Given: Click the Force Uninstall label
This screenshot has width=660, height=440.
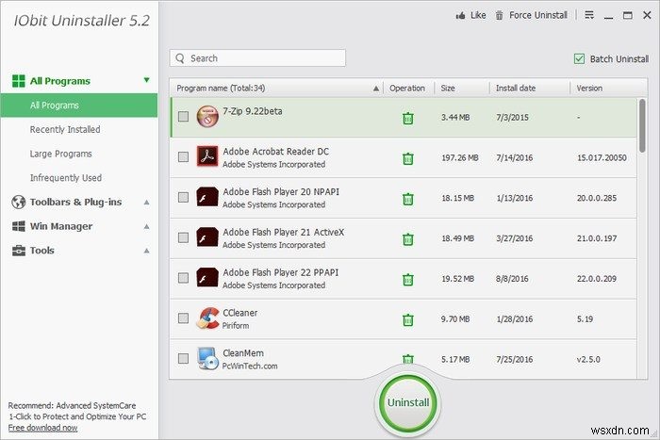Looking at the screenshot, I should coord(538,16).
